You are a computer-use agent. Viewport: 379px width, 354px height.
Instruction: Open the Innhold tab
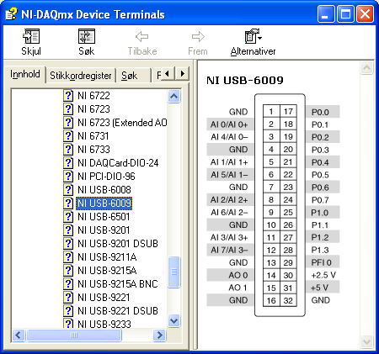pos(25,74)
